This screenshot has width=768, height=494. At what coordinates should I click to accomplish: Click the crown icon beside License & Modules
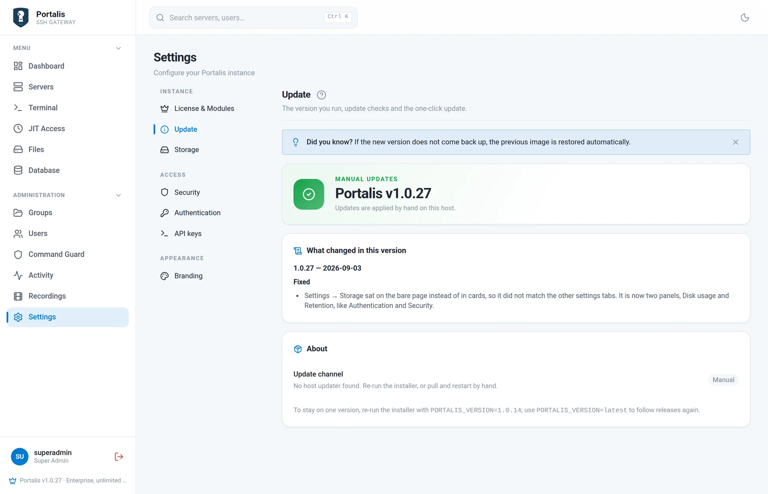pos(164,108)
